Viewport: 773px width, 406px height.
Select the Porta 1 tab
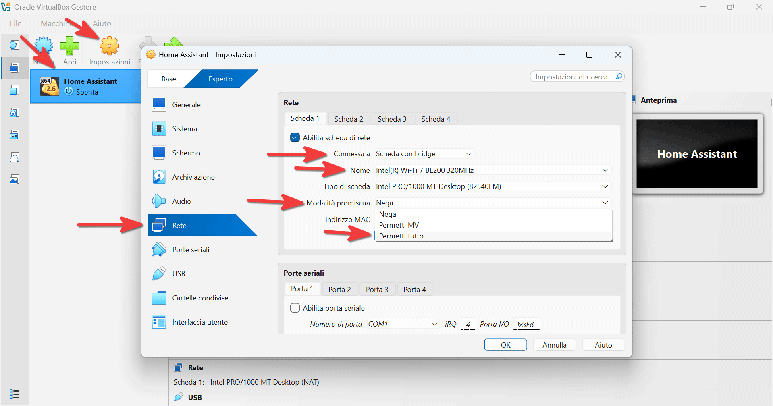point(302,289)
